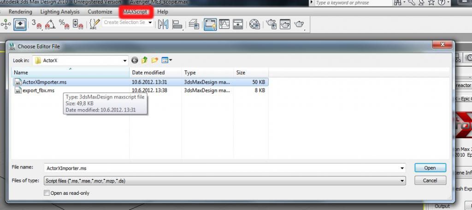Click the binoculars search icon

click(x=397, y=2)
